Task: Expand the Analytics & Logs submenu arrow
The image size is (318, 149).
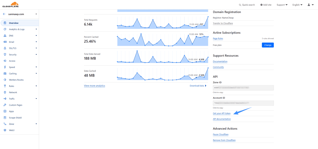Action: [x=36, y=29]
